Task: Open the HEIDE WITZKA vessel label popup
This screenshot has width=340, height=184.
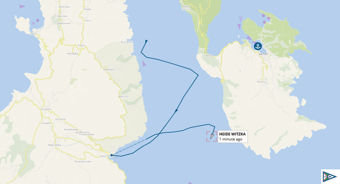Action: point(233,137)
